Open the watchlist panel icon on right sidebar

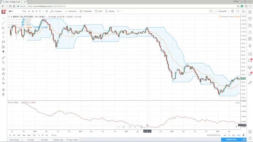tap(250, 12)
